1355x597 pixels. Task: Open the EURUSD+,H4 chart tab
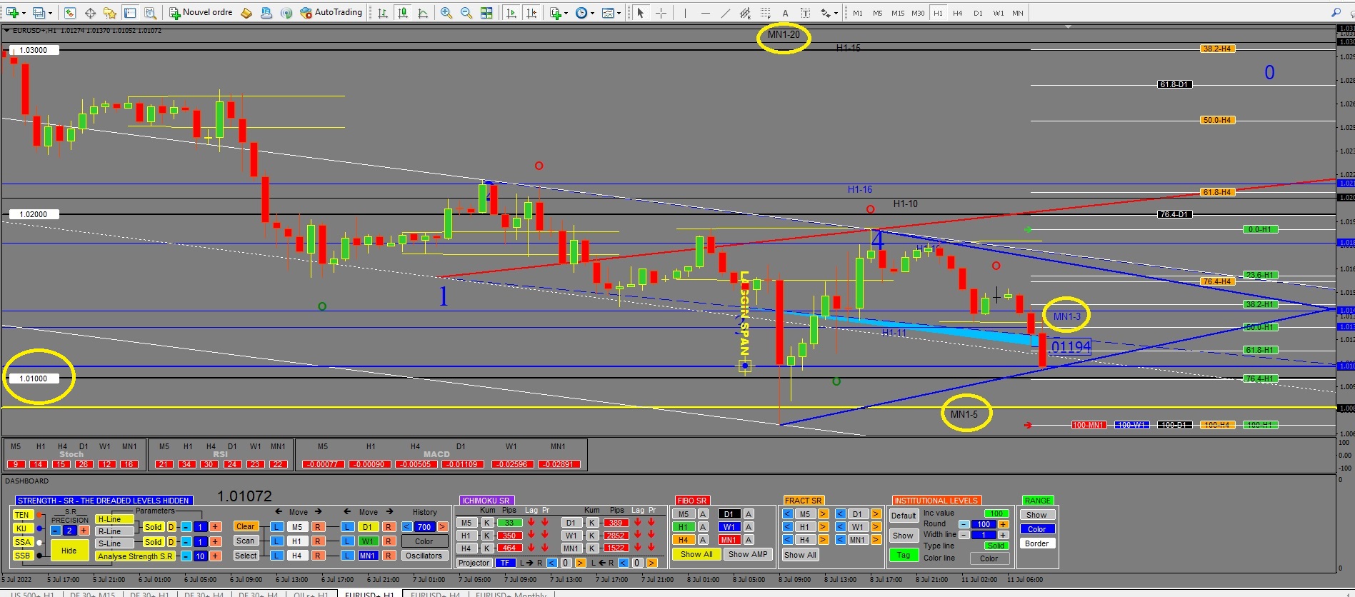coord(435,594)
